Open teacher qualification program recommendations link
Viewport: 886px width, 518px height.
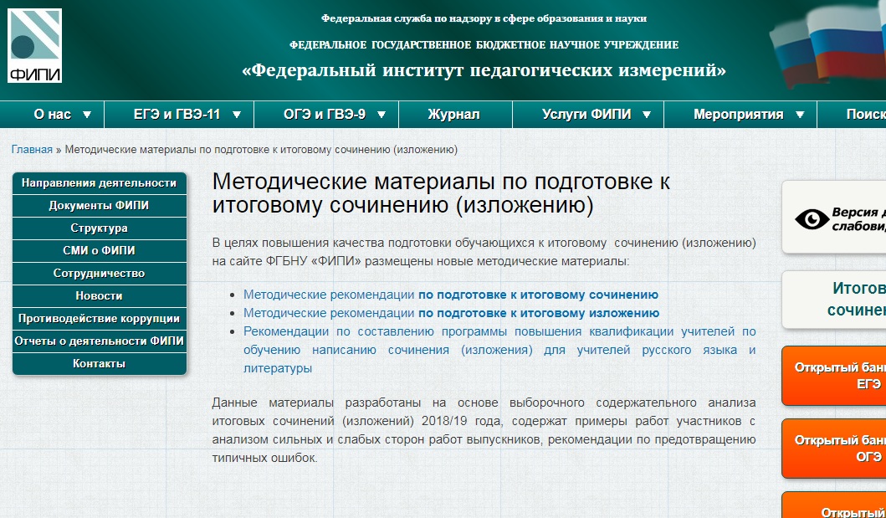499,350
